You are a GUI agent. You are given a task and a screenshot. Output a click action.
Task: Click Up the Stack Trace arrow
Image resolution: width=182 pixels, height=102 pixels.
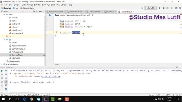point(6,71)
